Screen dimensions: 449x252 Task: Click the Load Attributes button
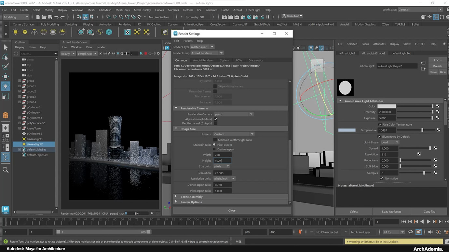pos(391,211)
